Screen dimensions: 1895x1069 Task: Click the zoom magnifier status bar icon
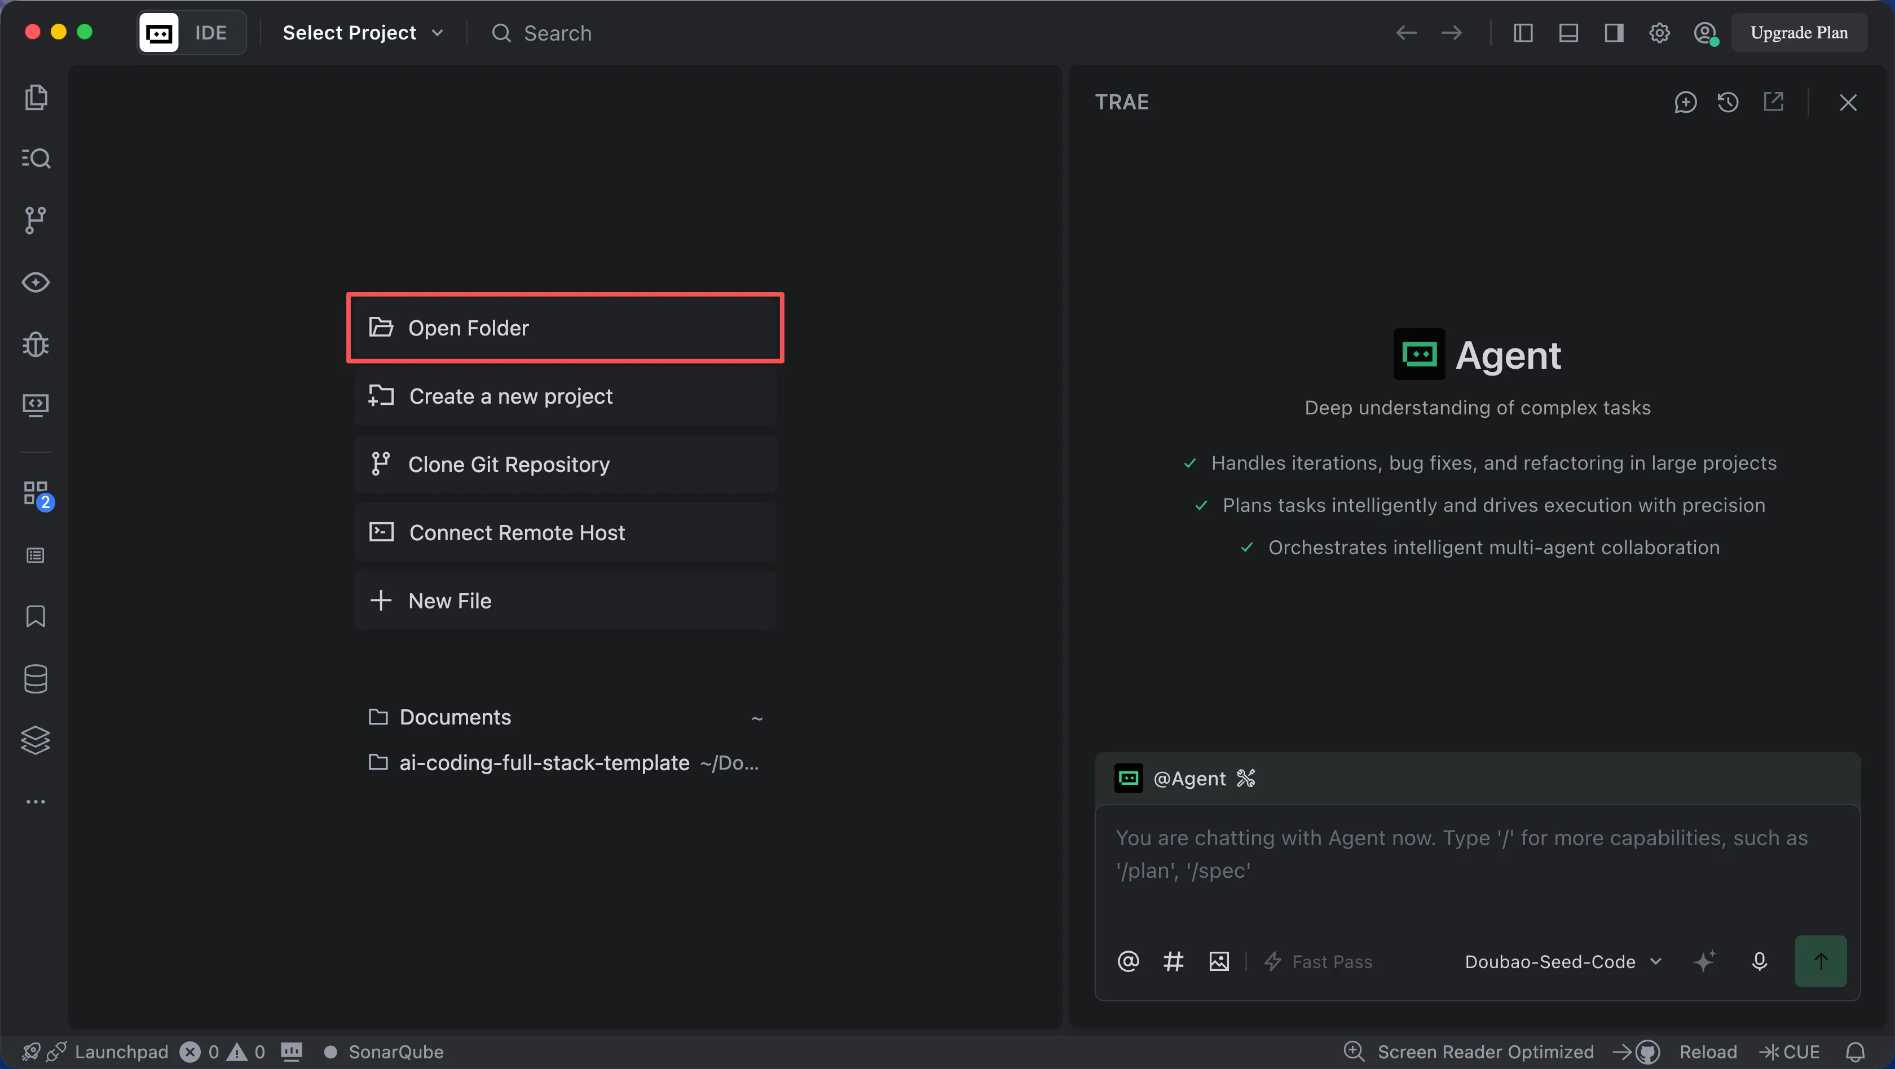[1354, 1052]
